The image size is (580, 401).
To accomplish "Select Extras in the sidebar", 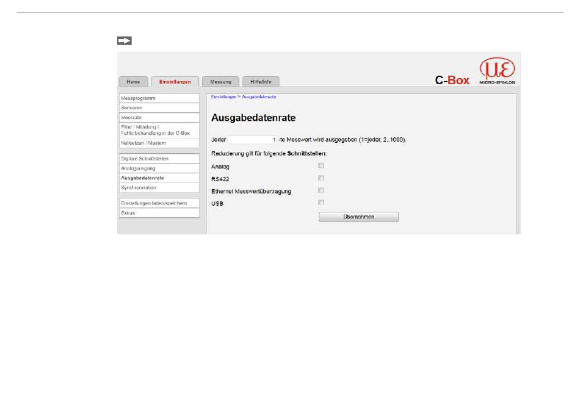I will (159, 213).
